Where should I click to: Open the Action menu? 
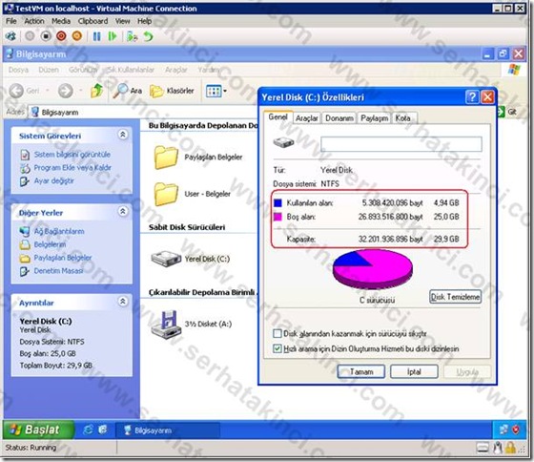pyautogui.click(x=34, y=21)
